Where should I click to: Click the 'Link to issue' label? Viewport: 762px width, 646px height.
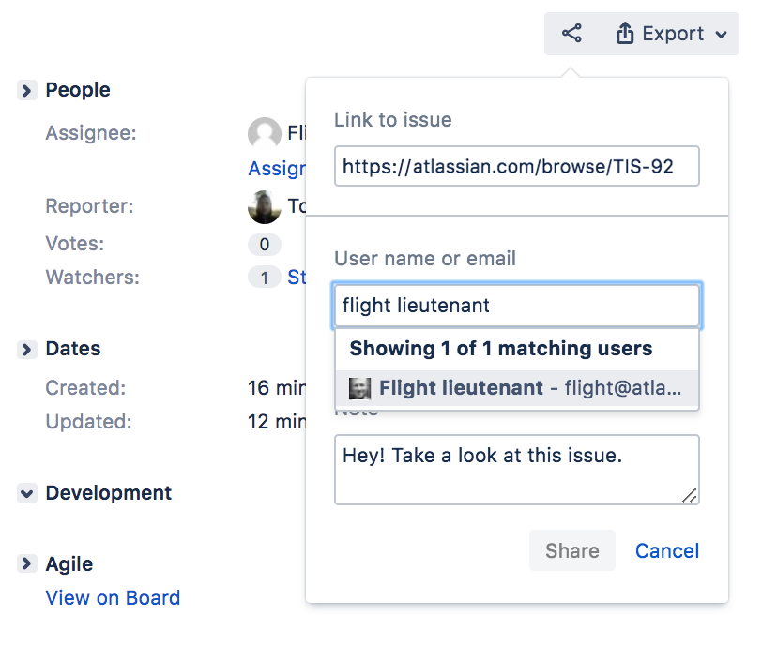[392, 120]
